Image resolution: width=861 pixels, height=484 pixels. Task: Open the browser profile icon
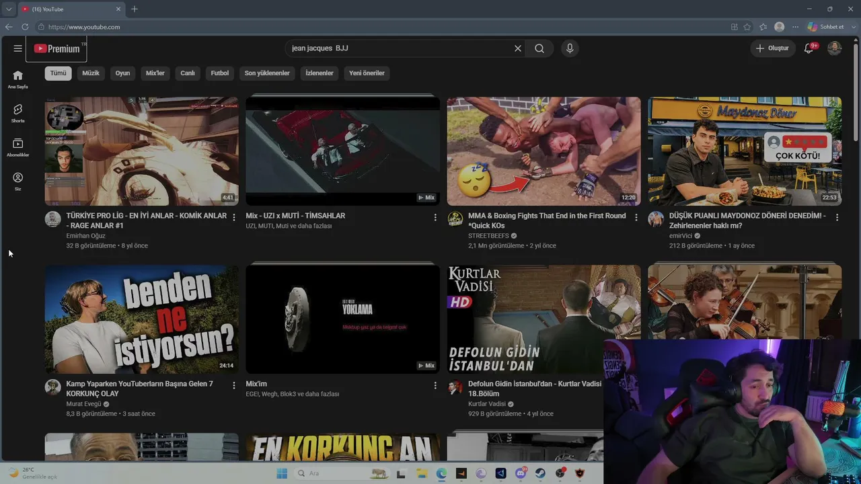(780, 27)
